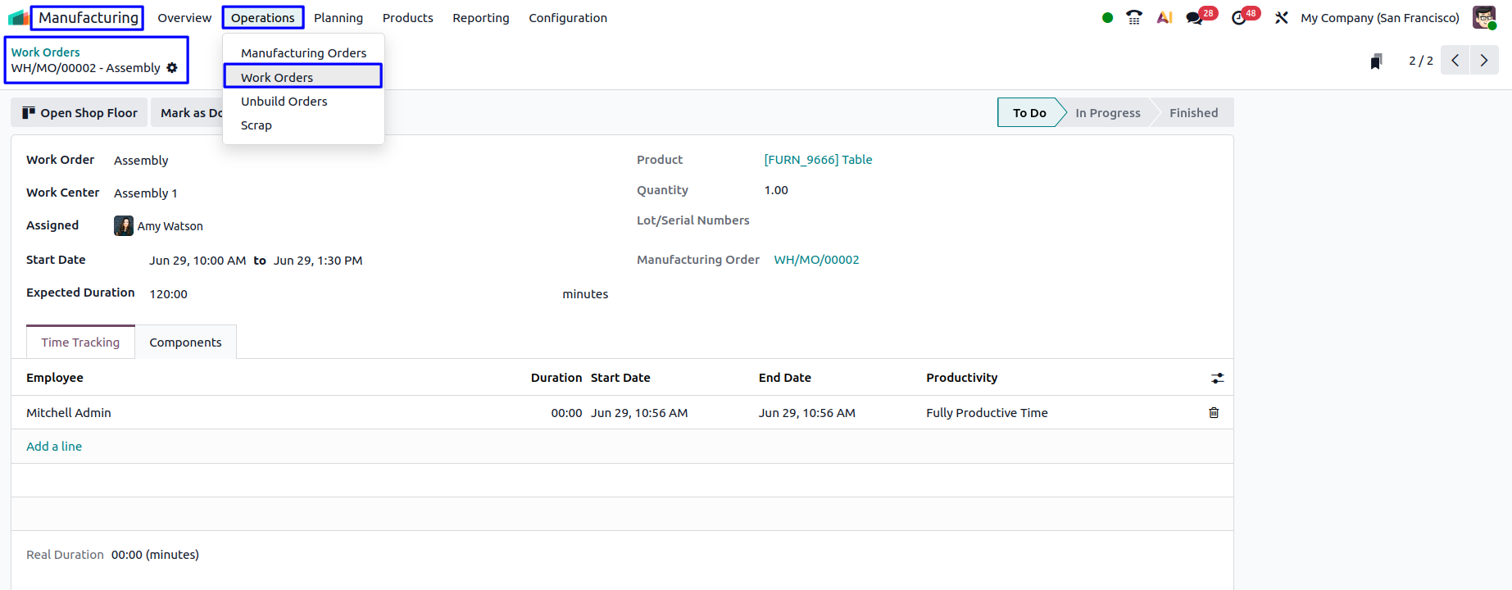Click the Expected Duration value 120:00

[x=168, y=294]
